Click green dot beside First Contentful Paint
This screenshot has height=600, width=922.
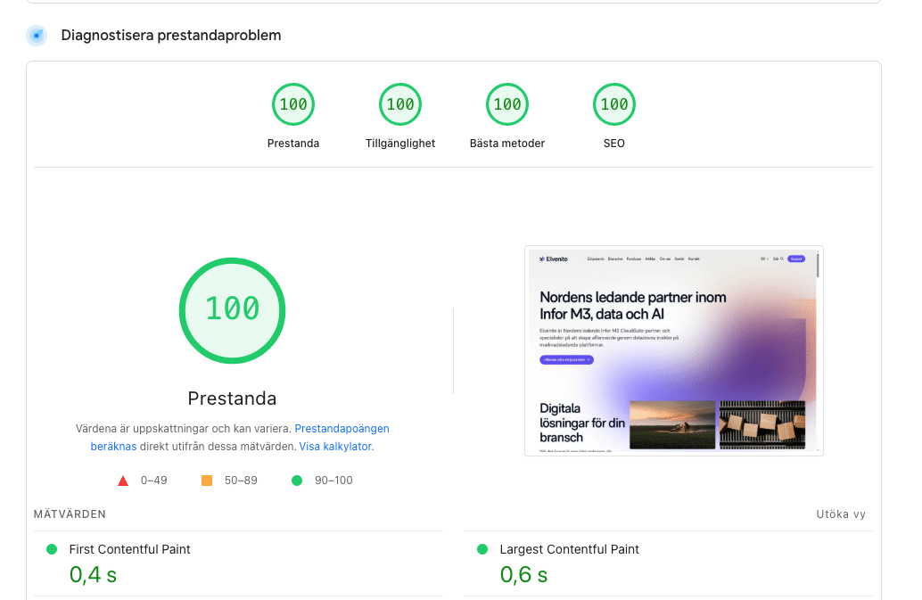click(52, 549)
